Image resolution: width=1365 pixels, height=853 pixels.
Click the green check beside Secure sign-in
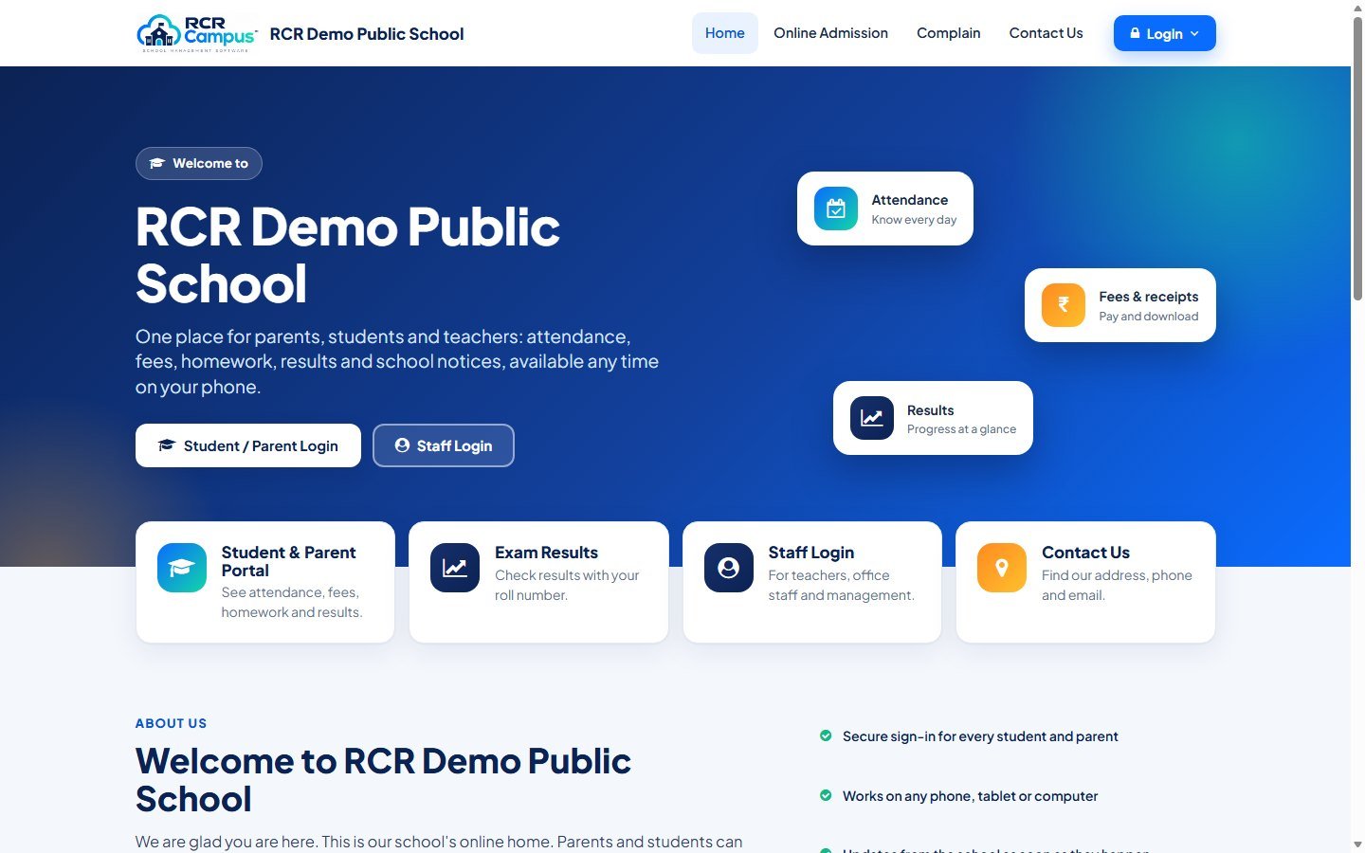pyautogui.click(x=826, y=735)
